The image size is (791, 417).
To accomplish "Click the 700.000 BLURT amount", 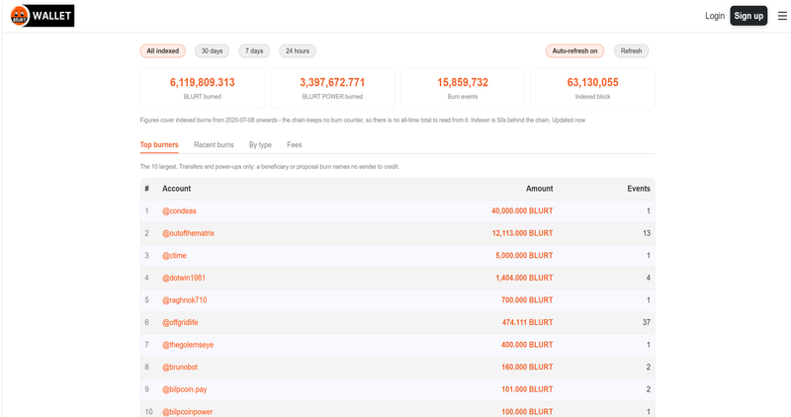I will 527,300.
